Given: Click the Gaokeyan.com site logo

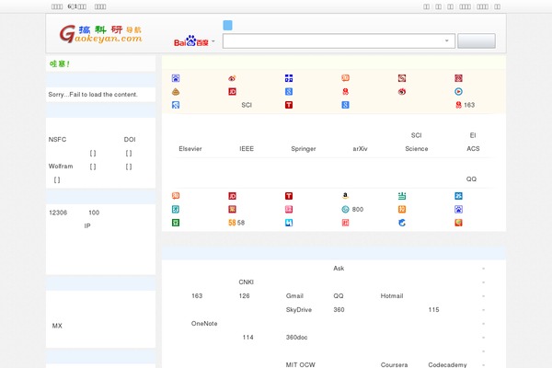Looking at the screenshot, I should pyautogui.click(x=101, y=34).
